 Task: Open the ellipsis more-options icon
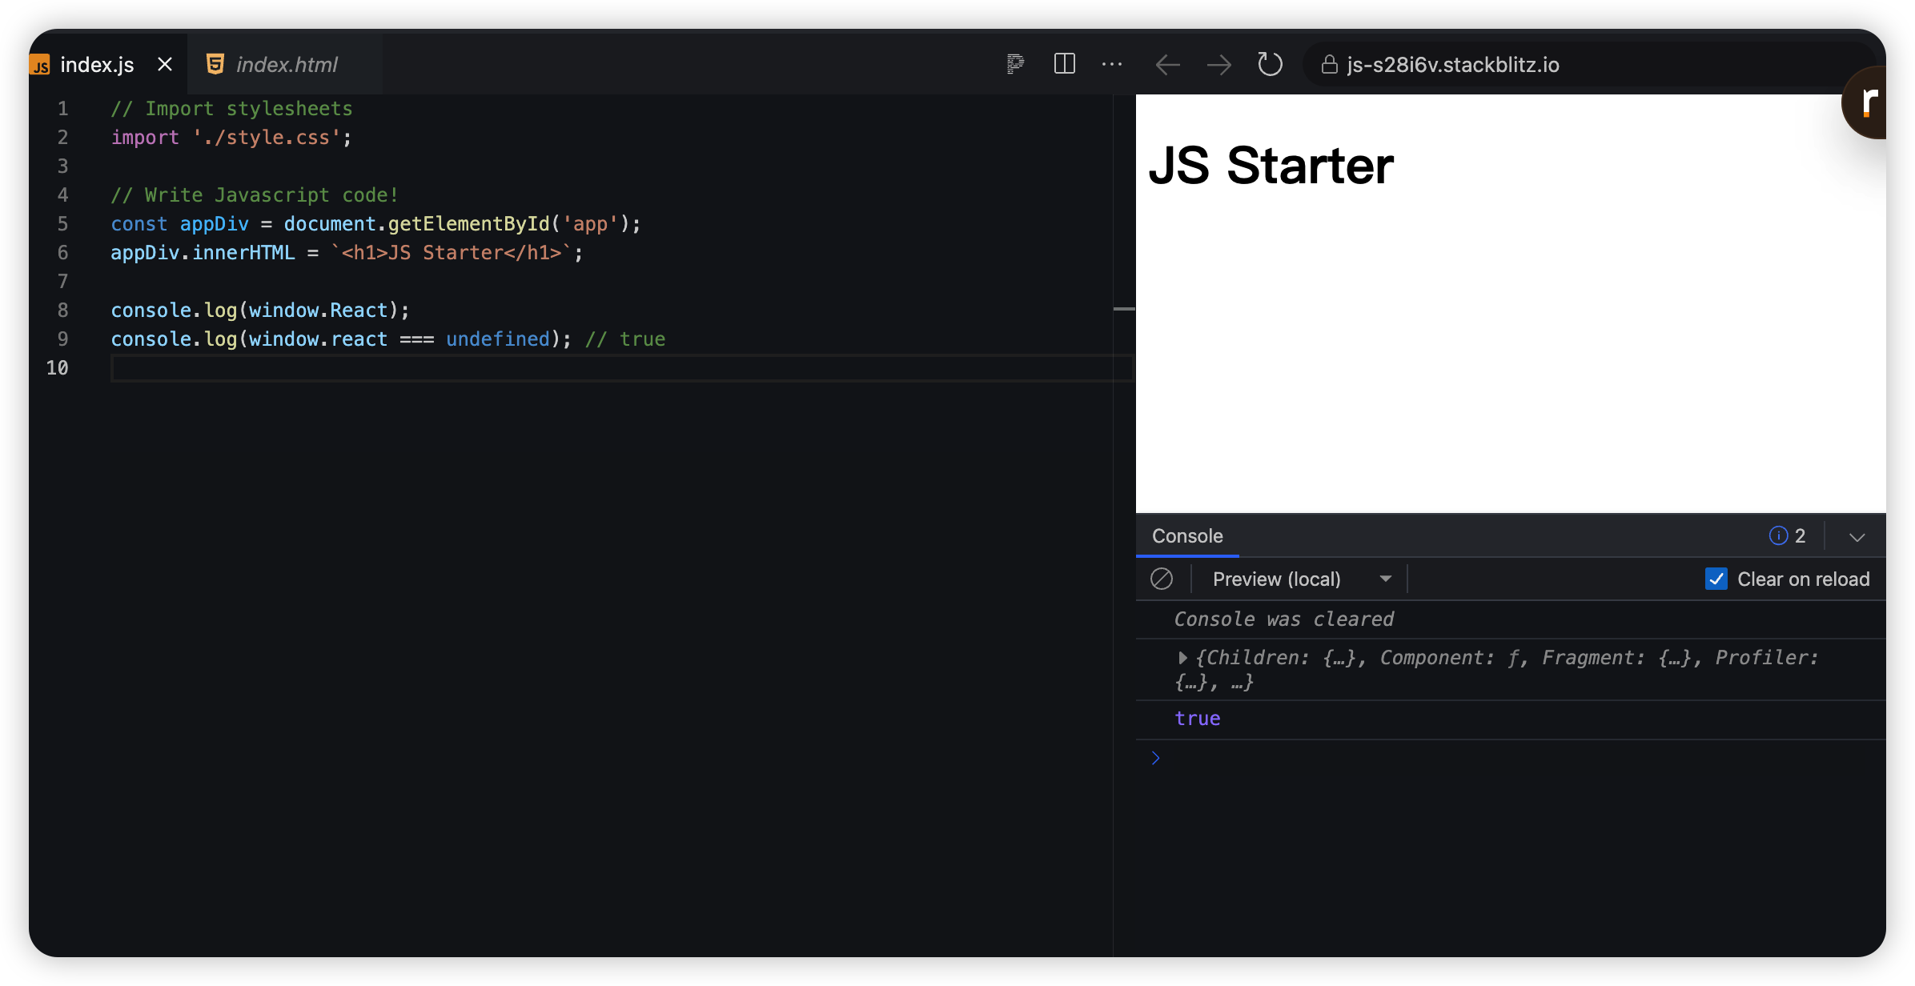pyautogui.click(x=1112, y=64)
